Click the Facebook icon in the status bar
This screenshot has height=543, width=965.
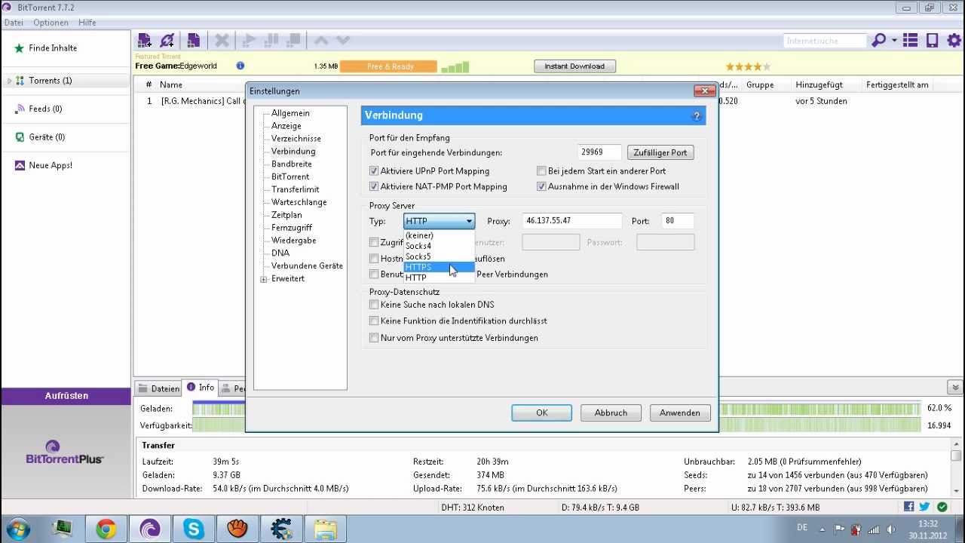click(908, 507)
